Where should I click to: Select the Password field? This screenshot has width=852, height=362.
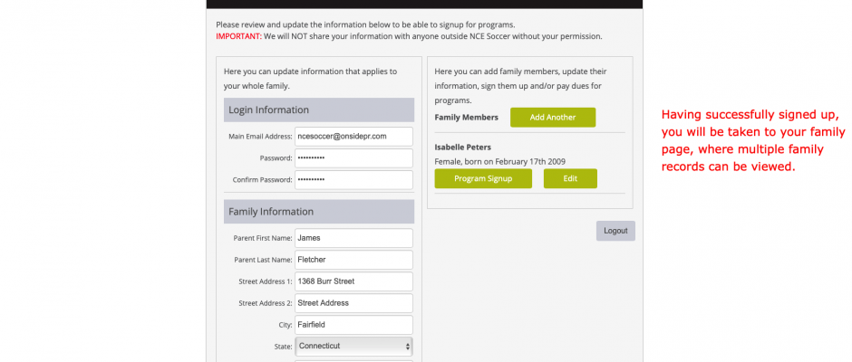point(353,158)
